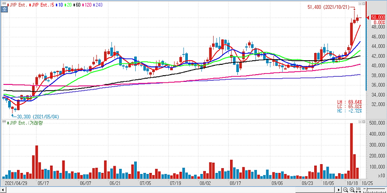The width and height of the screenshot is (387, 193).
Task: Click the 06/07 date axis label
Action: (86, 183)
